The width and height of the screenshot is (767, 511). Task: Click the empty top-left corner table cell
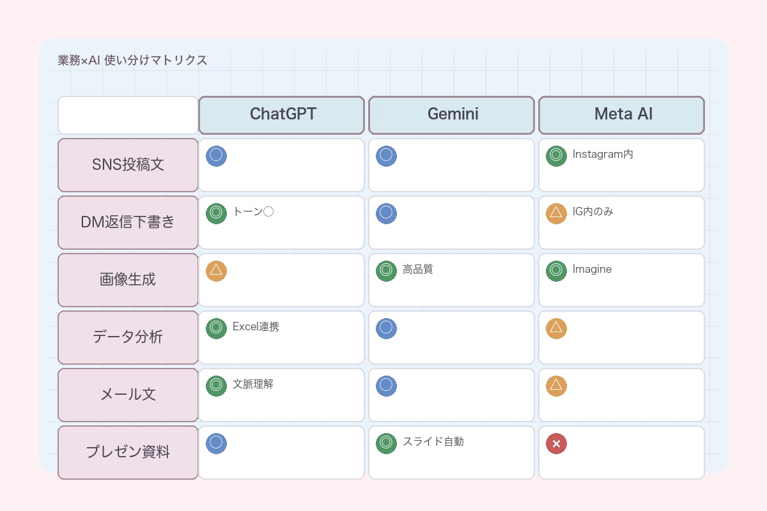coord(128,115)
